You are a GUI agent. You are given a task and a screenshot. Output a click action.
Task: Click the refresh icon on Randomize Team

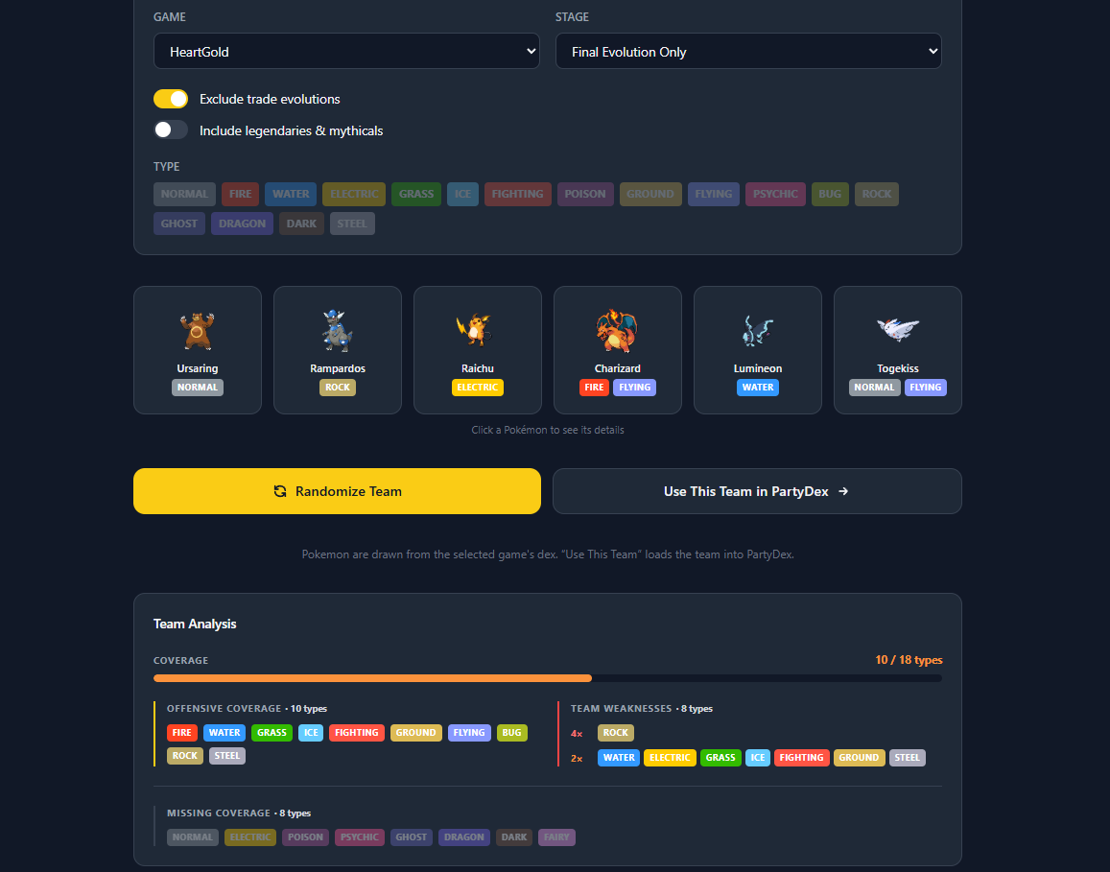click(x=280, y=491)
